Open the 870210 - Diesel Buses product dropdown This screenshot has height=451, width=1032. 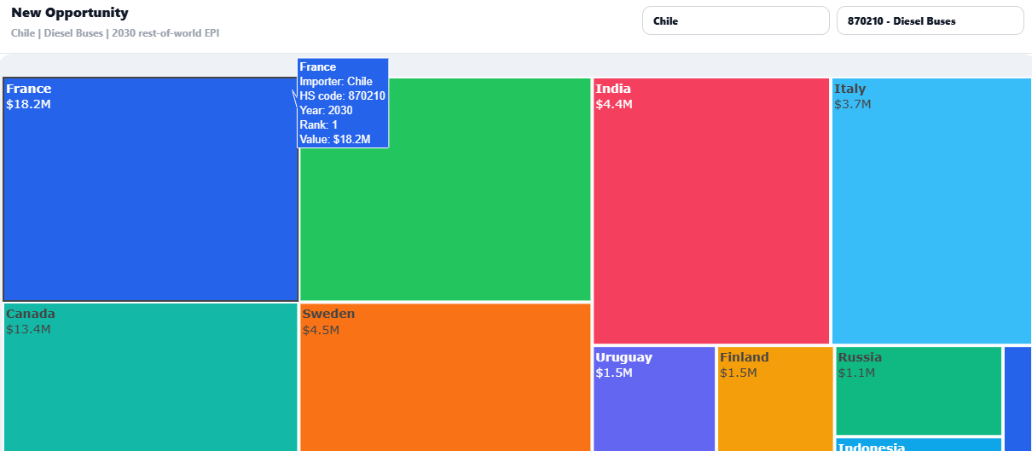point(930,20)
